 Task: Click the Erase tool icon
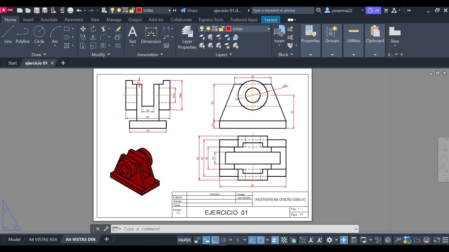point(118,29)
